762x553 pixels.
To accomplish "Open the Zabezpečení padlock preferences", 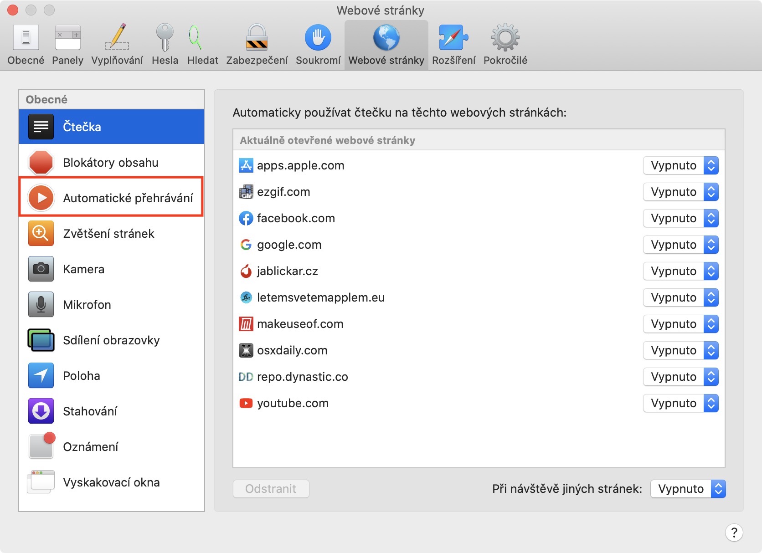I will (257, 38).
